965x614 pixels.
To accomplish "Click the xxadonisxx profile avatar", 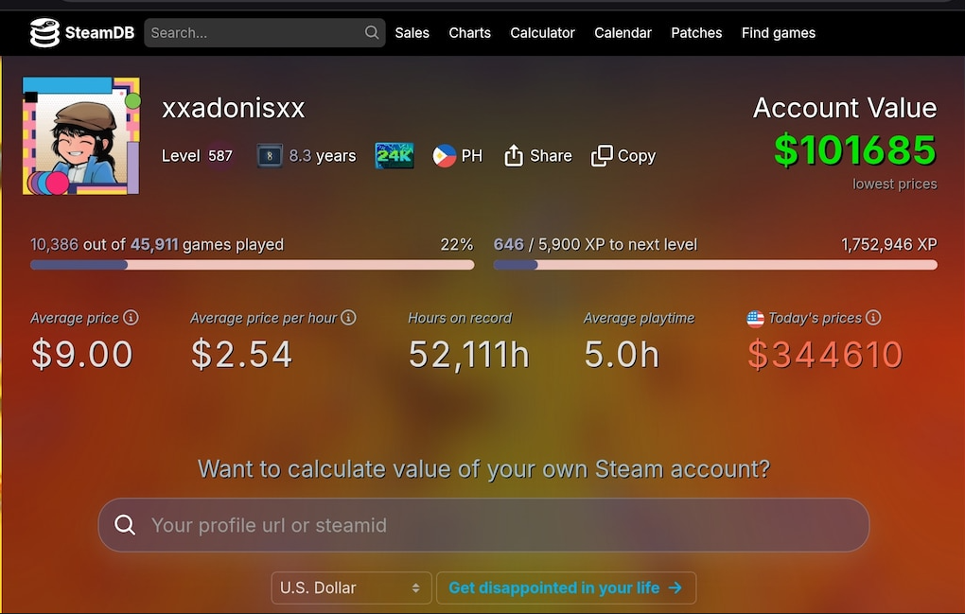I will 81,136.
